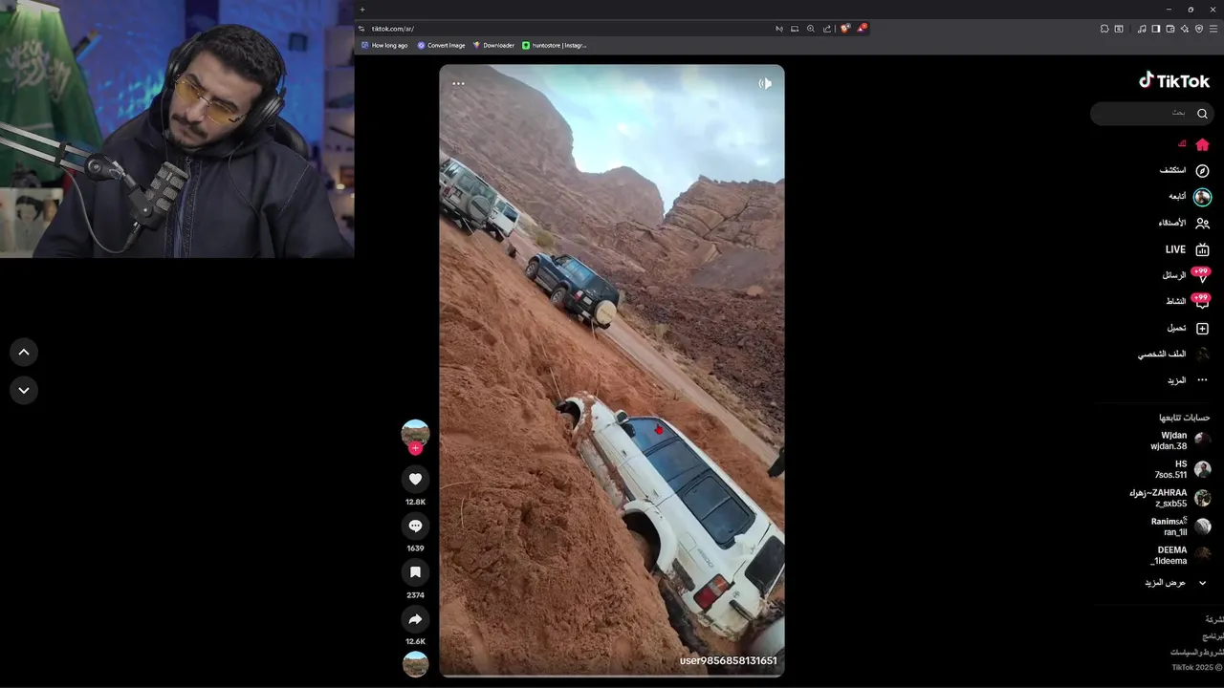Image resolution: width=1224 pixels, height=688 pixels.
Task: Click the video progress bar at bottom
Action: coord(612,675)
